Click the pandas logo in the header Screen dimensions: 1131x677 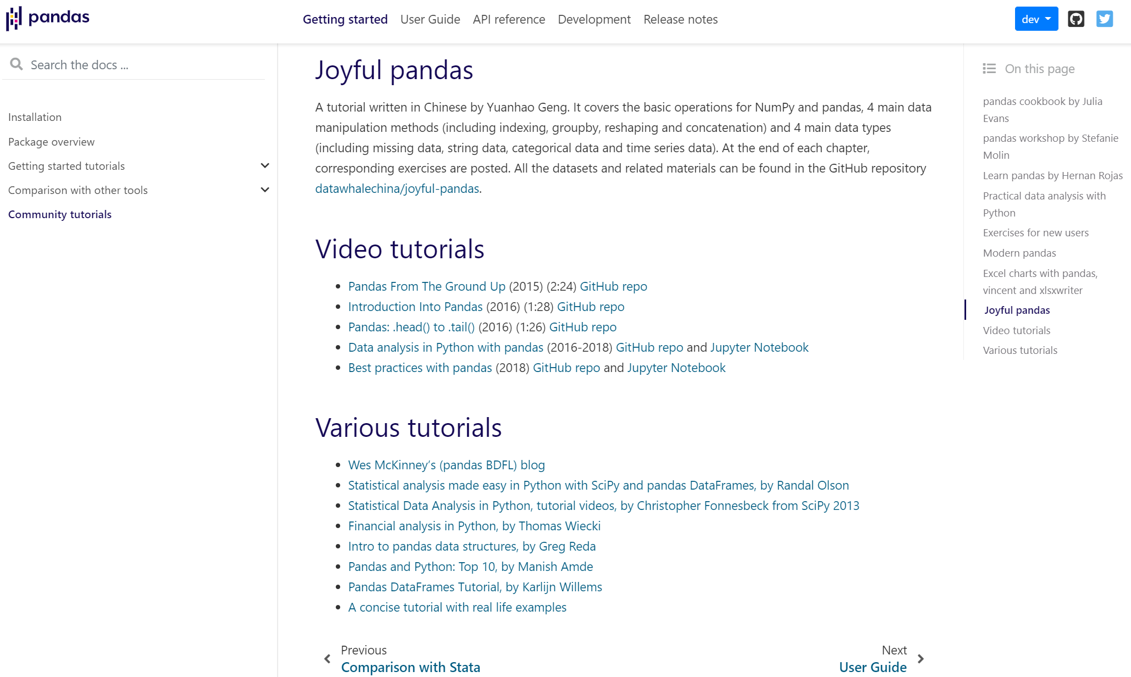(x=48, y=18)
